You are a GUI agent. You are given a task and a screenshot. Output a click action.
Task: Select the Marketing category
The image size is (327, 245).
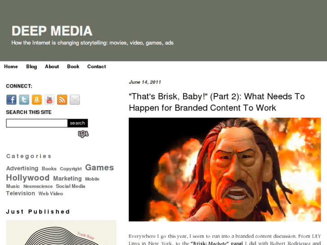point(67,178)
